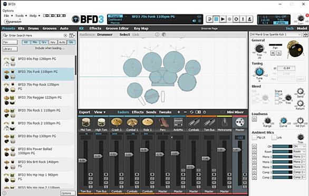
Task: Open the kick drum name dropdown
Action: [275, 34]
